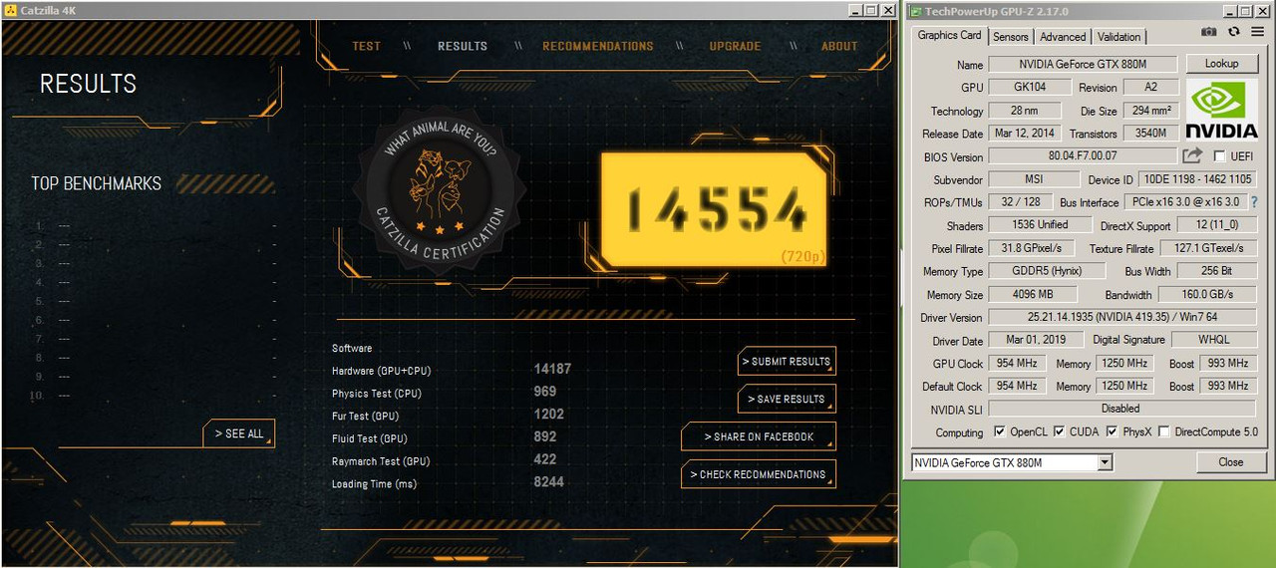Open the UPGRADE section in Catzilla
Image resolution: width=1276 pixels, height=568 pixels.
[x=735, y=46]
